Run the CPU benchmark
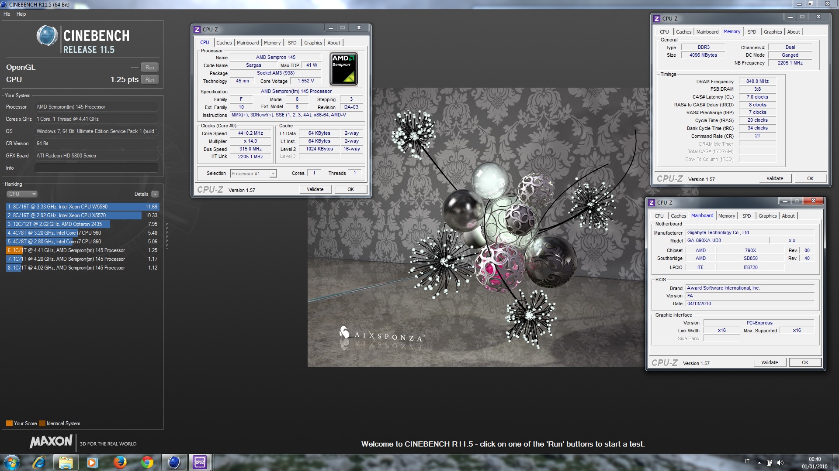The height and width of the screenshot is (471, 839). coord(149,80)
